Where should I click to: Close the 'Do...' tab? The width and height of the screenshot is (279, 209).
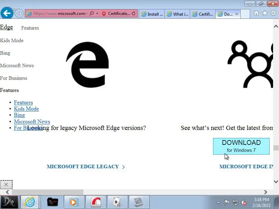pyautogui.click(x=237, y=14)
